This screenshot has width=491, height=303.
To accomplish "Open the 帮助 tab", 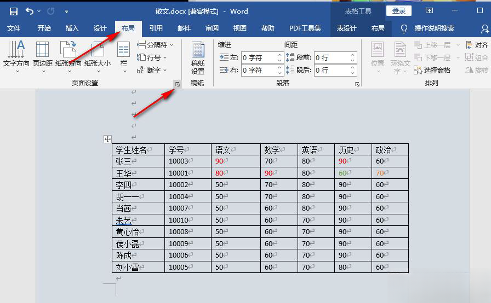I will [268, 28].
